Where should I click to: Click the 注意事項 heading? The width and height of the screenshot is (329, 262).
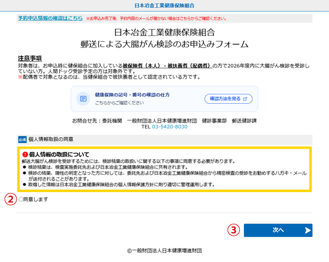point(30,58)
